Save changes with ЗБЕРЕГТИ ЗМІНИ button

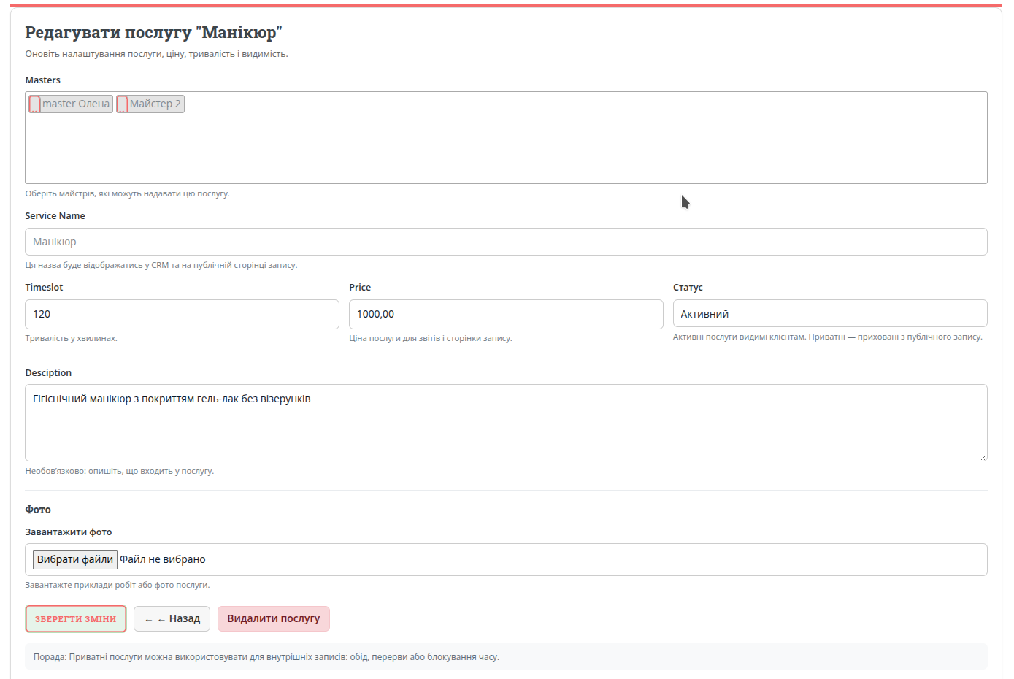point(76,618)
